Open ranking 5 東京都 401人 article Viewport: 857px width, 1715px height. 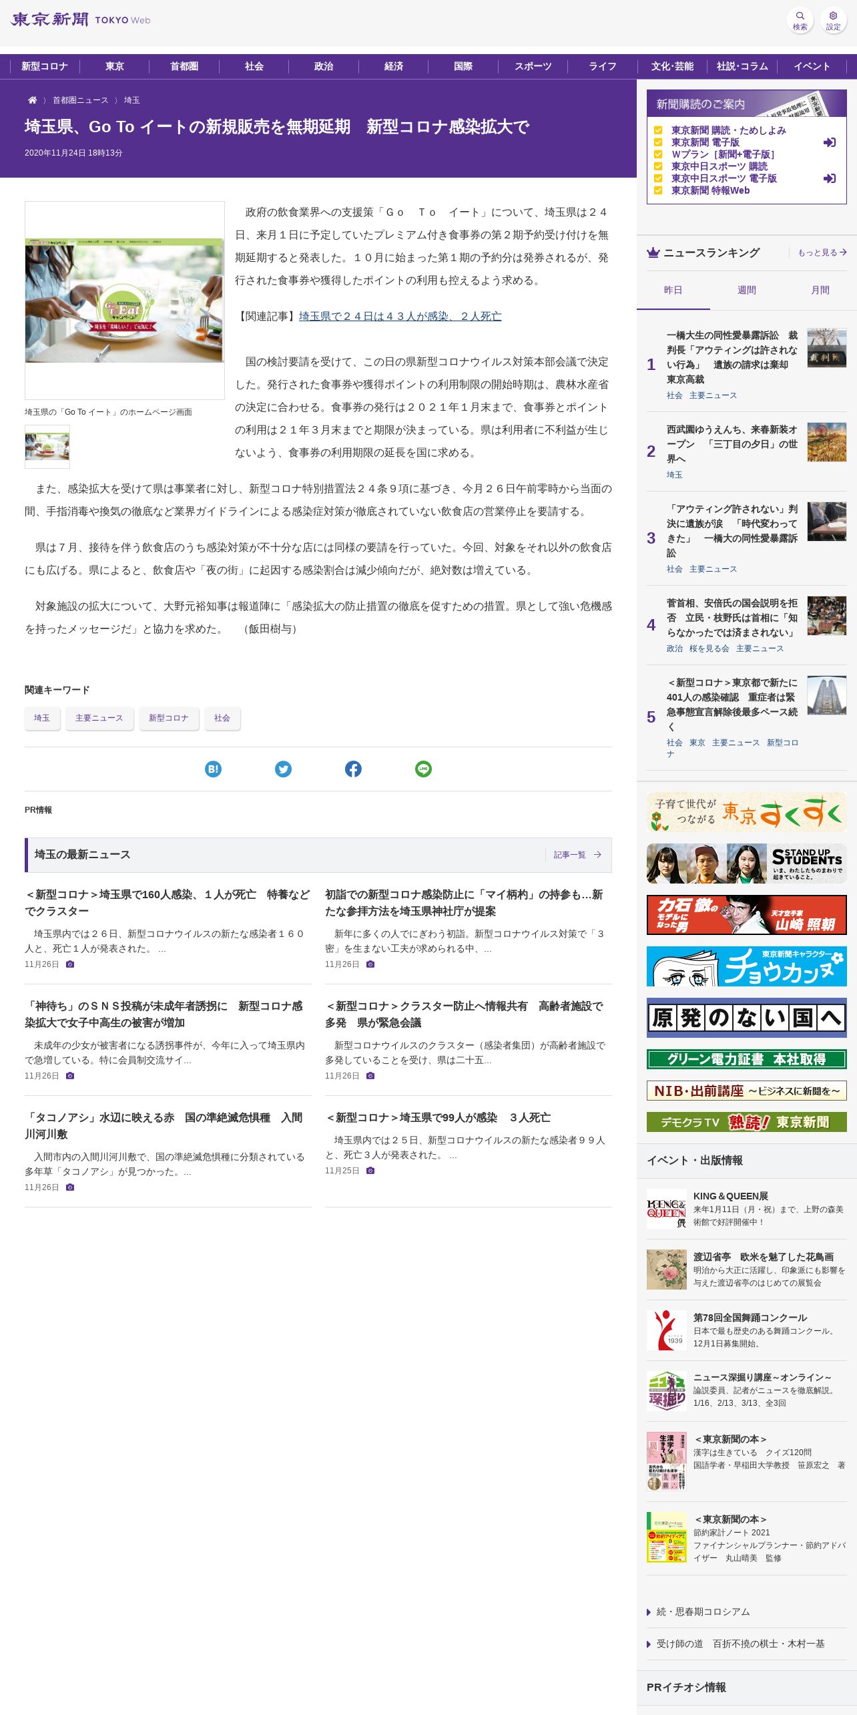(x=732, y=705)
